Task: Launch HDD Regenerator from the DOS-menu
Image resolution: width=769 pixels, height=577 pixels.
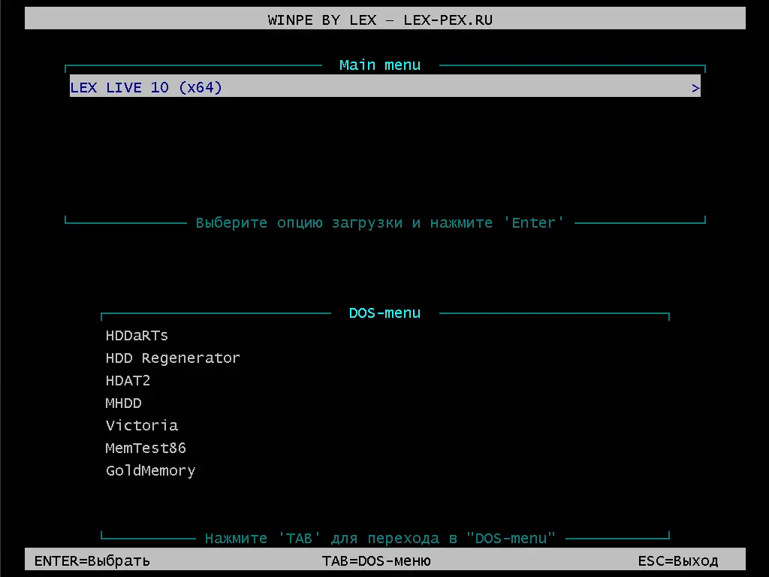Action: pos(173,358)
